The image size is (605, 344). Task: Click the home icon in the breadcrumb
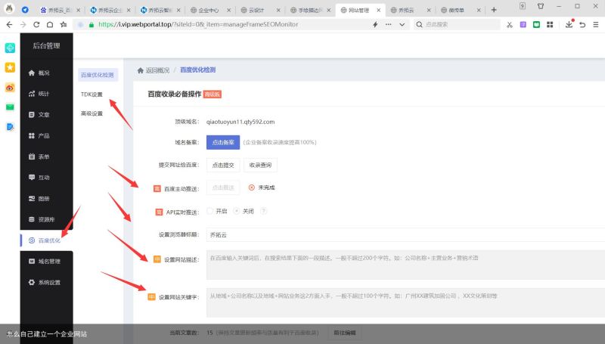141,70
